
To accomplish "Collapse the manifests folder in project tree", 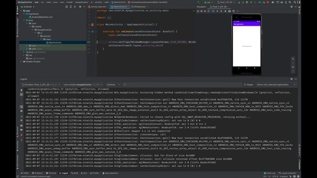I will pos(24,14).
